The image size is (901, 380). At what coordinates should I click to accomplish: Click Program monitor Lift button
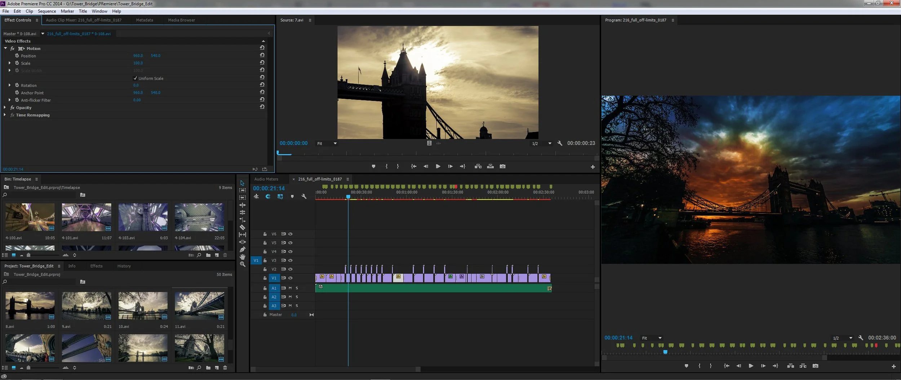(x=790, y=366)
